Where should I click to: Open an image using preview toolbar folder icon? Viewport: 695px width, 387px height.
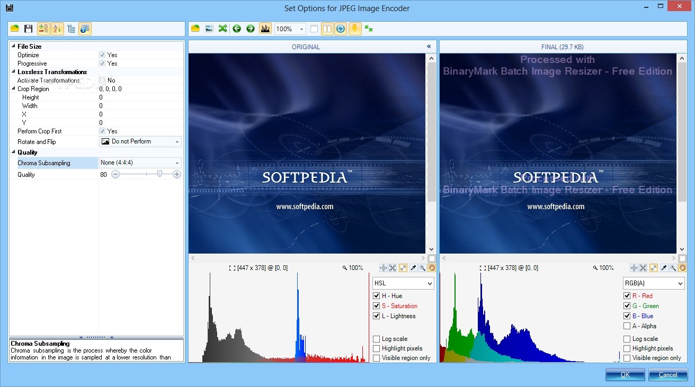(x=195, y=29)
